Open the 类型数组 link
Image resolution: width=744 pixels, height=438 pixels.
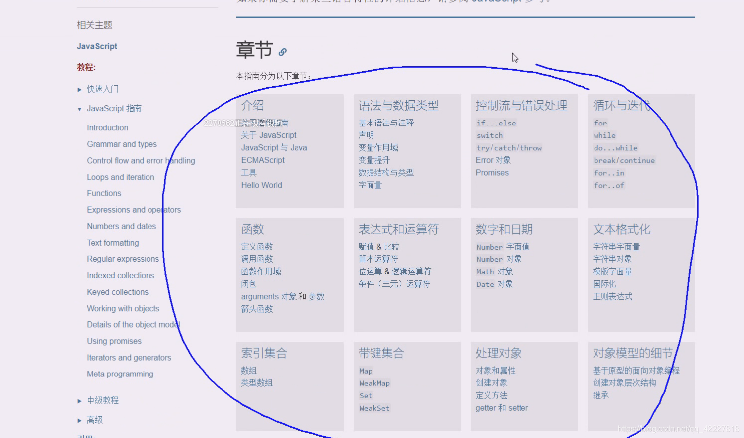coord(257,383)
